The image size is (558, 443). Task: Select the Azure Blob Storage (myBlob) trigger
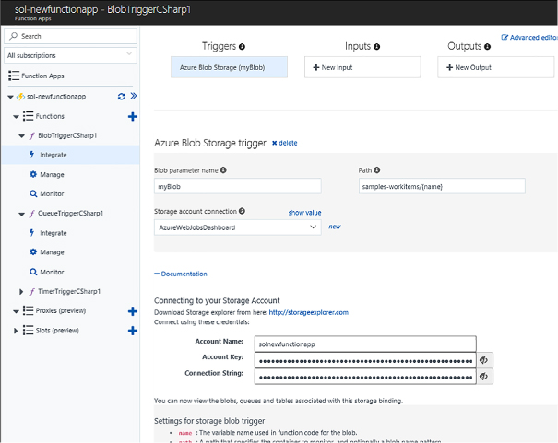tap(229, 67)
